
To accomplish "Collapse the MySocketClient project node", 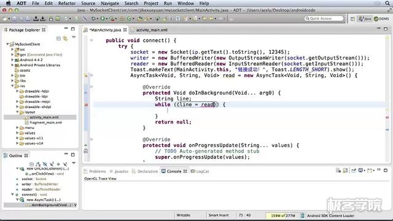I will 7,44.
